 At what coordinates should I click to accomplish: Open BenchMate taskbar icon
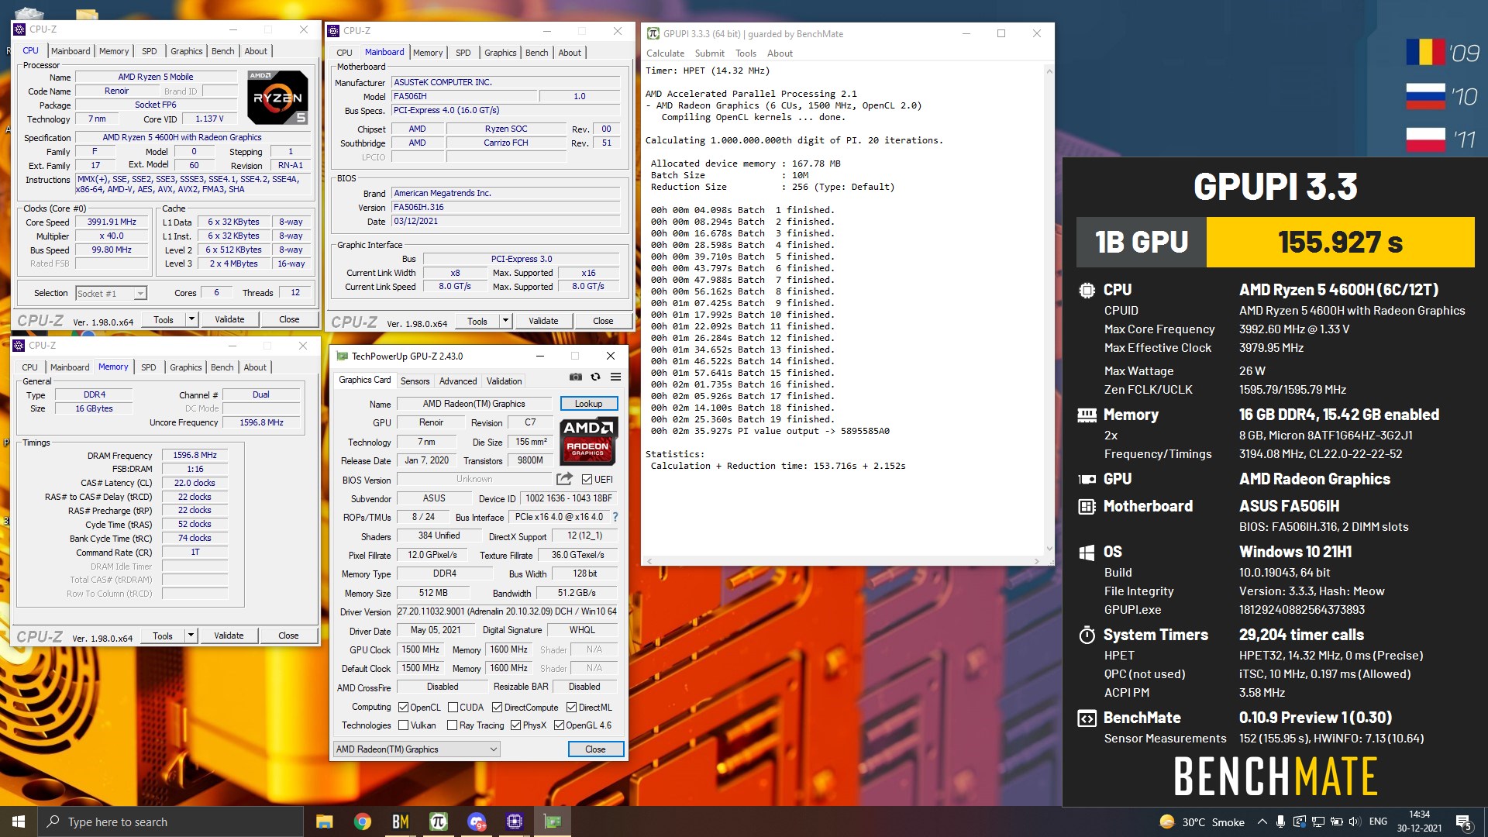pos(401,821)
